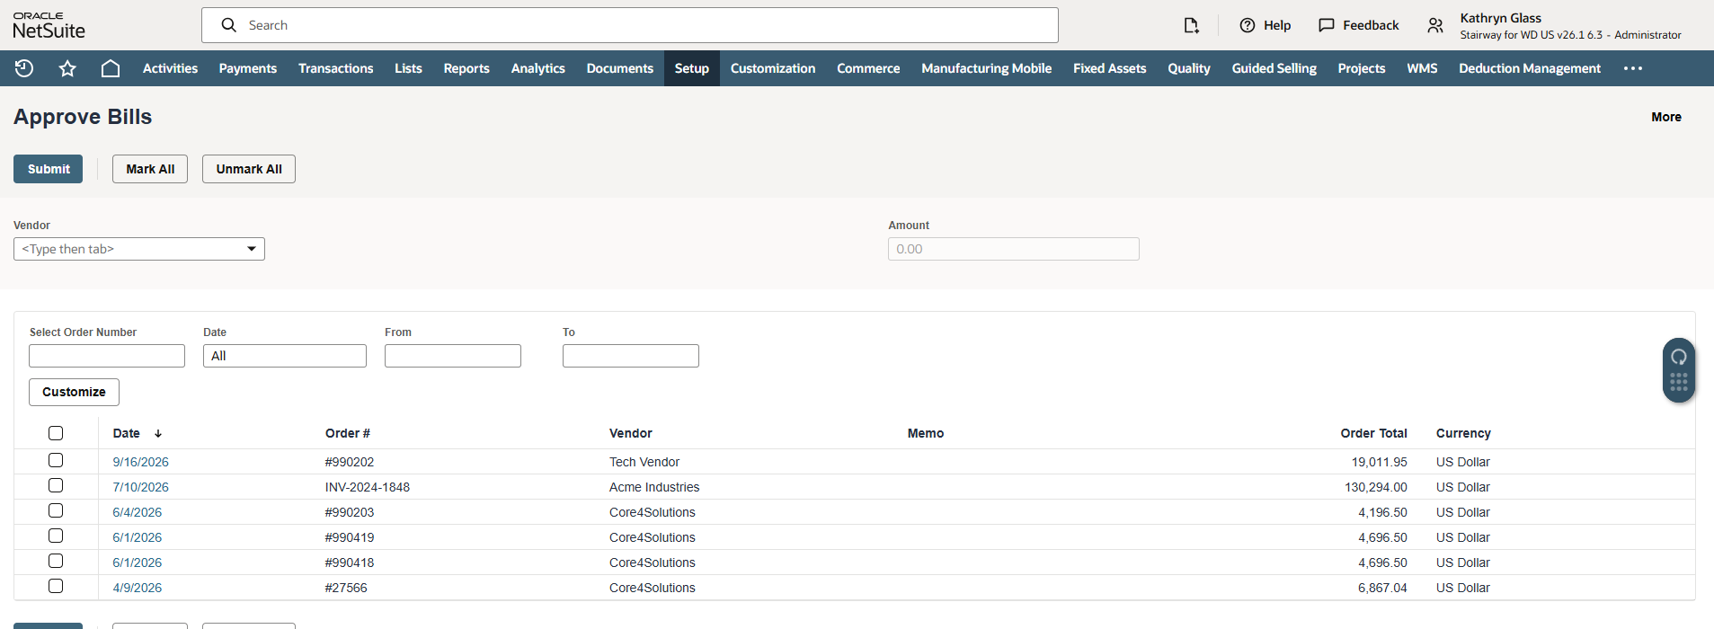
Task: Open the WMS menu
Action: [x=1422, y=68]
